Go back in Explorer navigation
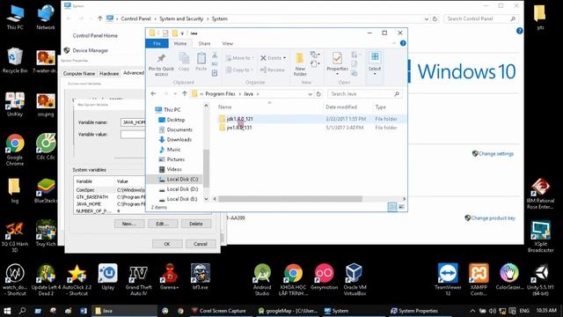The height and width of the screenshot is (317, 563). point(154,94)
